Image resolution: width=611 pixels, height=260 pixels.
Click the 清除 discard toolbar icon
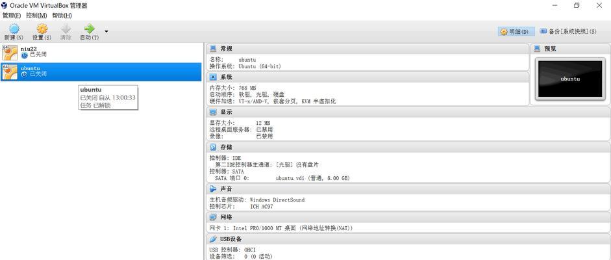point(66,29)
